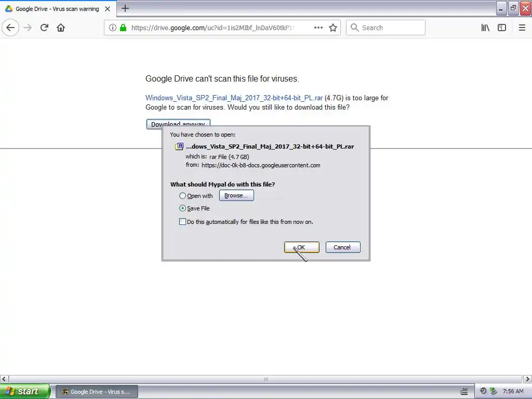Image resolution: width=532 pixels, height=399 pixels.
Task: Show site information icon in address bar
Action: pyautogui.click(x=113, y=28)
